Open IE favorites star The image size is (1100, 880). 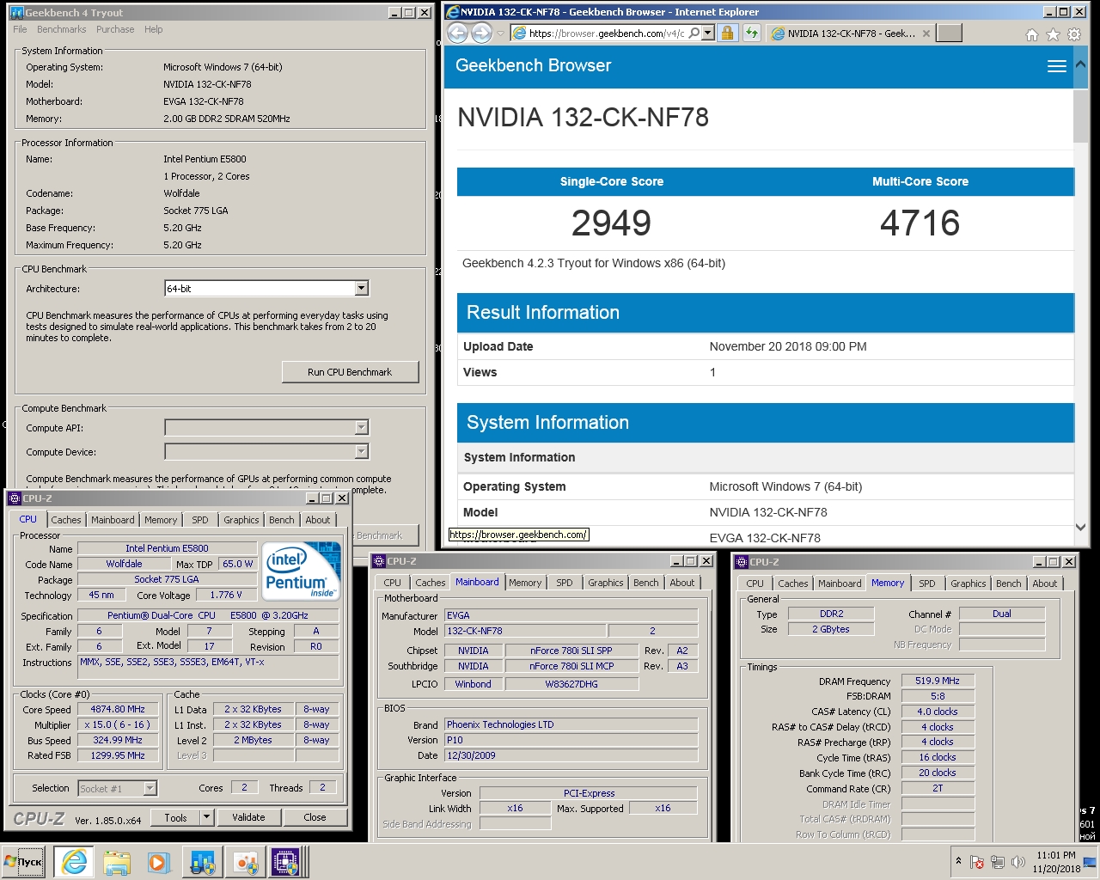click(1053, 34)
